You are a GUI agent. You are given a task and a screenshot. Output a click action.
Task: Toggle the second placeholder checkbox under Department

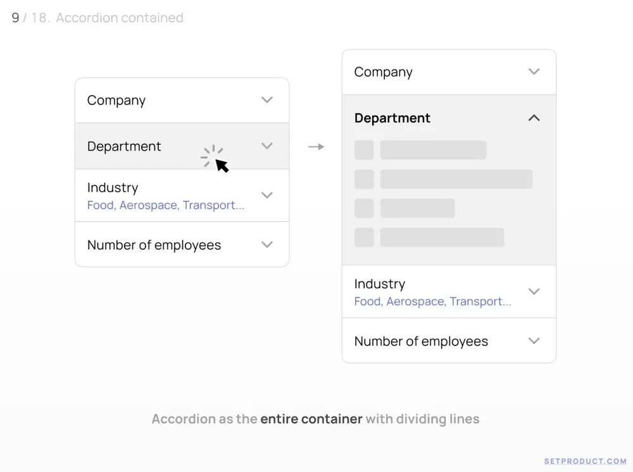[x=364, y=179]
